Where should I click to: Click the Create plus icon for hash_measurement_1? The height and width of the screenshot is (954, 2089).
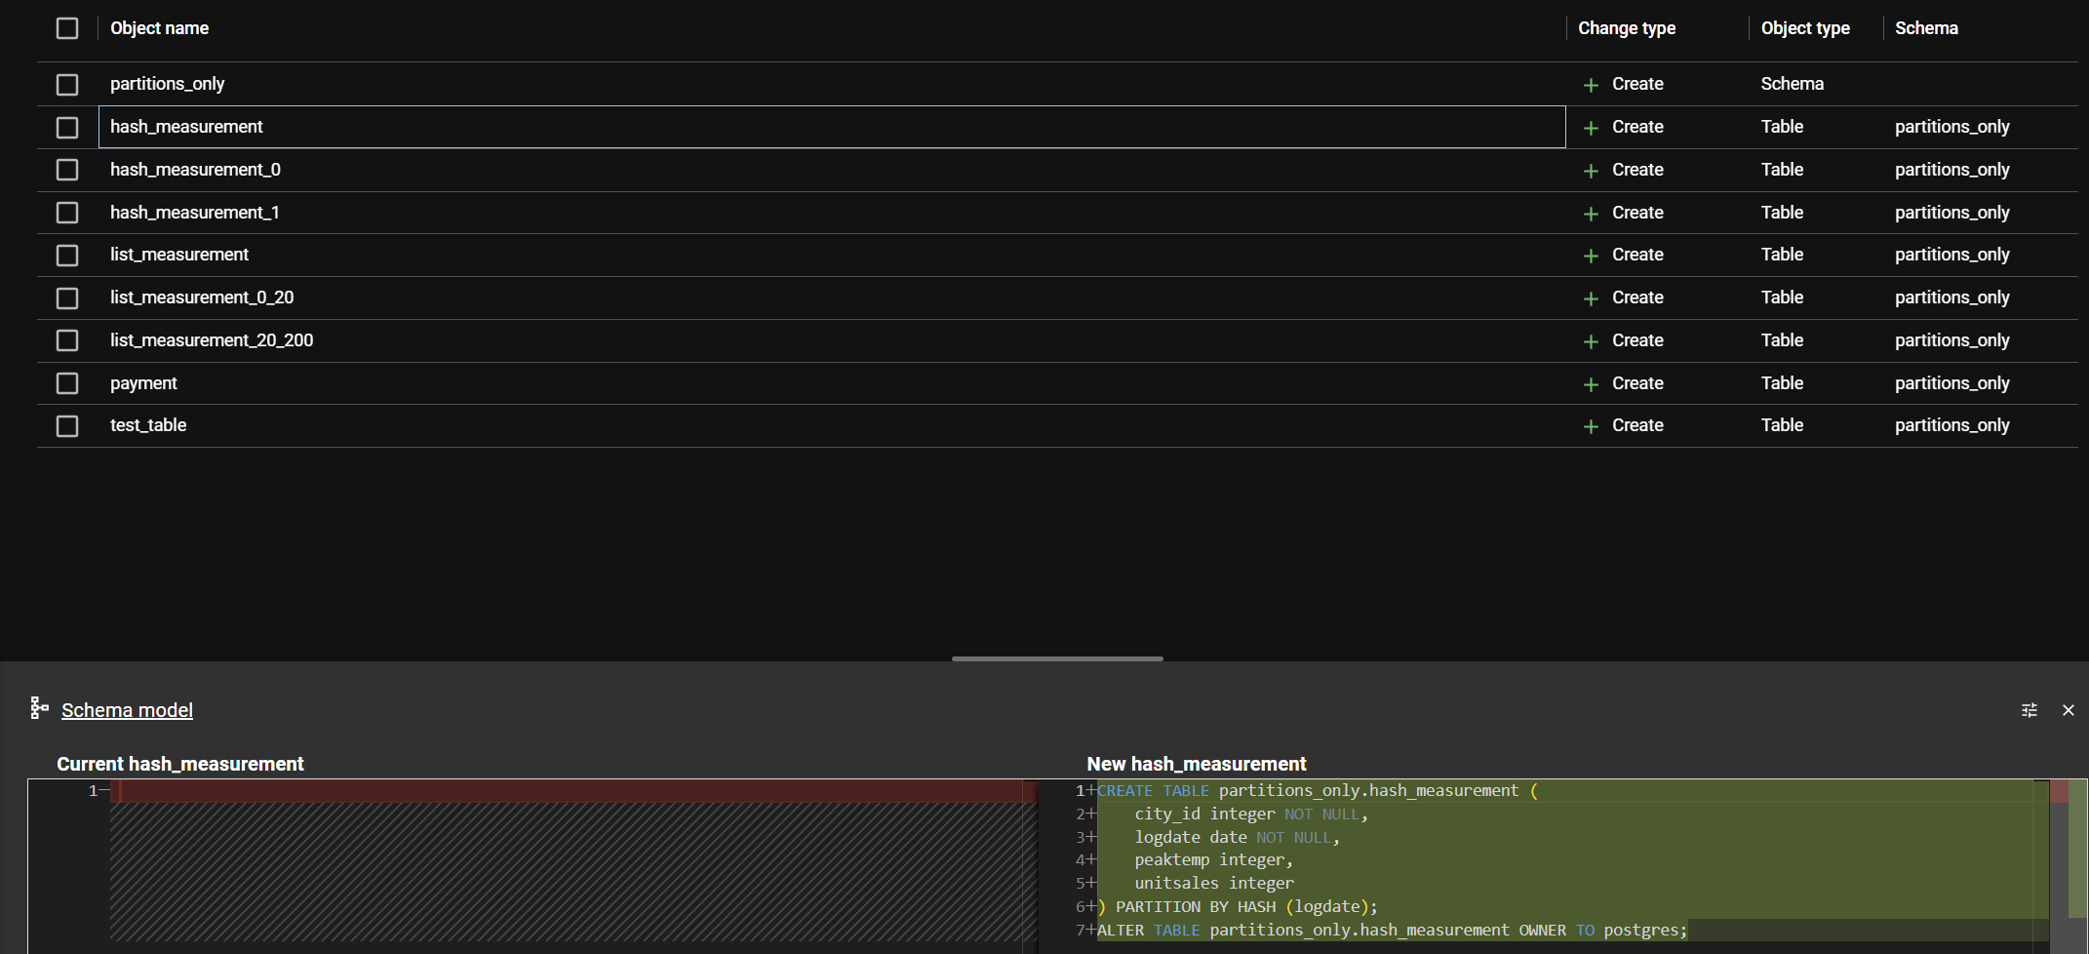pyautogui.click(x=1591, y=214)
